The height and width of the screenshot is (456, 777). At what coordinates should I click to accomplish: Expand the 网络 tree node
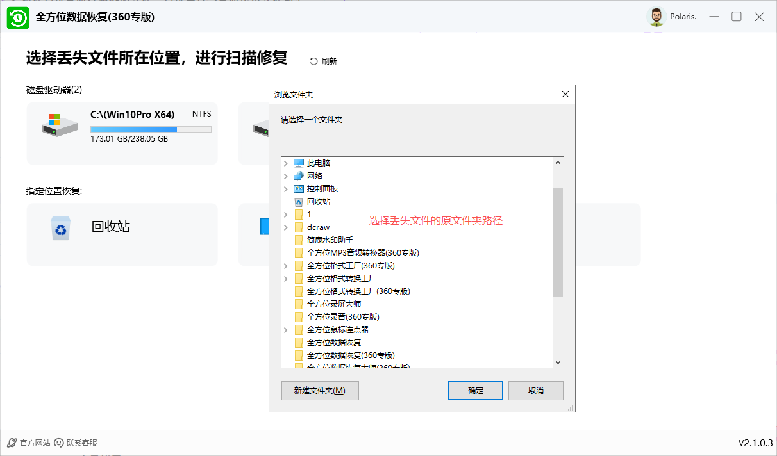tap(286, 176)
